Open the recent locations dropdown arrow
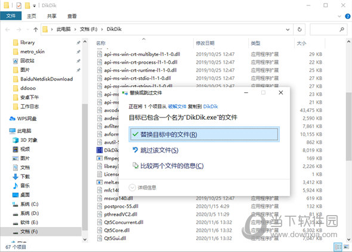Image resolution: width=352 pixels, height=252 pixels. pos(27,30)
